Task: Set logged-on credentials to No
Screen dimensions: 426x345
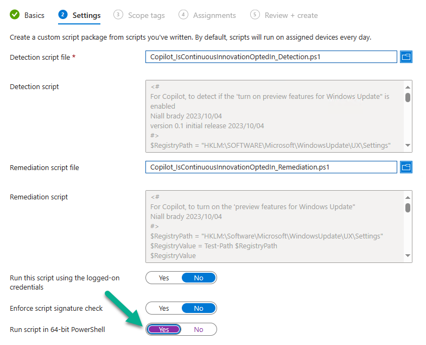Action: pos(199,278)
